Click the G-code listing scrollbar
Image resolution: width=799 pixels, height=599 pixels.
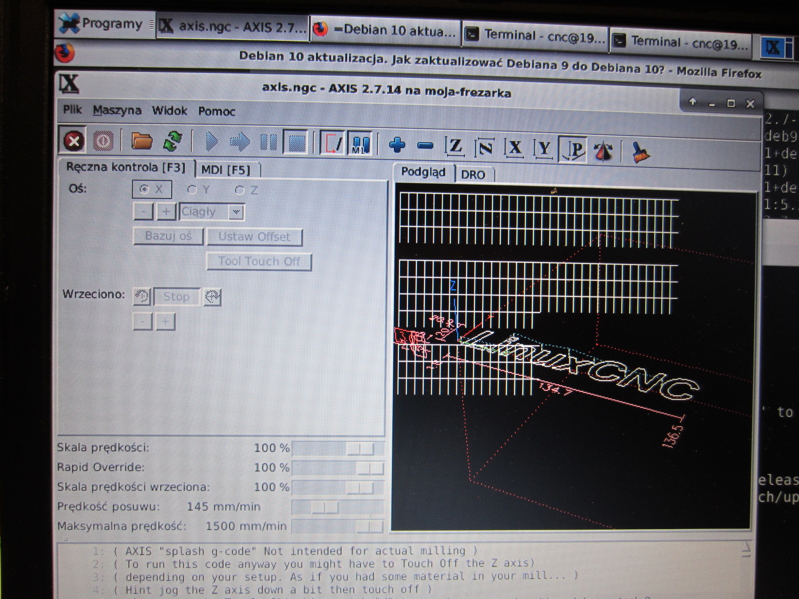tap(747, 569)
